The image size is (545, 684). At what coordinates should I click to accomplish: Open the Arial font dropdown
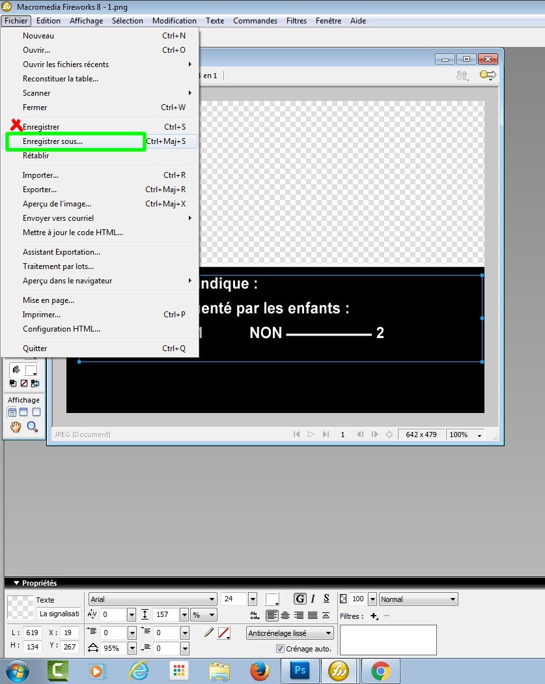152,599
